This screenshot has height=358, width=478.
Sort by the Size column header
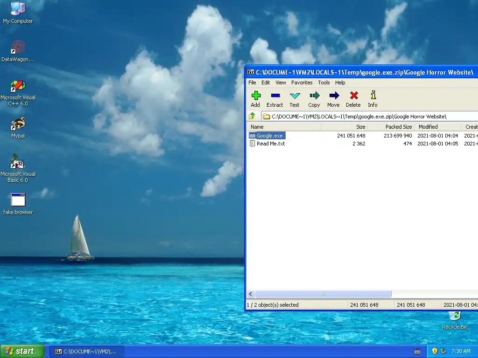pos(344,127)
